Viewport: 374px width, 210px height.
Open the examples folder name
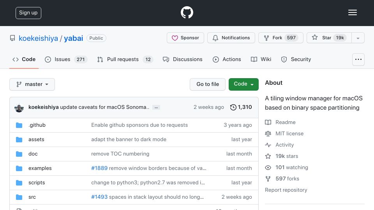pyautogui.click(x=40, y=168)
